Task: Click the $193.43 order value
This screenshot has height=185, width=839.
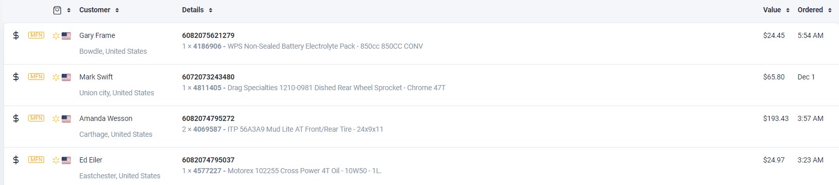Action: tap(776, 118)
